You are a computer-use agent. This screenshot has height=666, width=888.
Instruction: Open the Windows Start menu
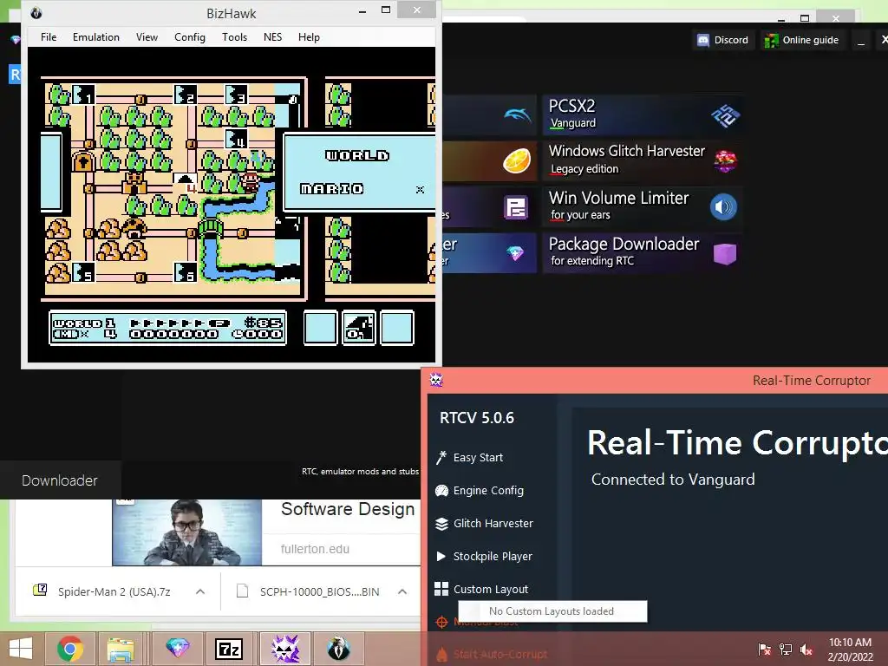(x=21, y=649)
